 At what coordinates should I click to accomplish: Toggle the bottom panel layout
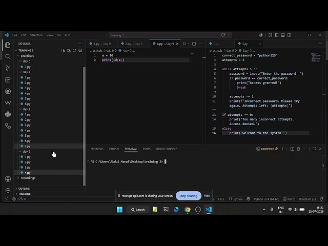point(283,35)
